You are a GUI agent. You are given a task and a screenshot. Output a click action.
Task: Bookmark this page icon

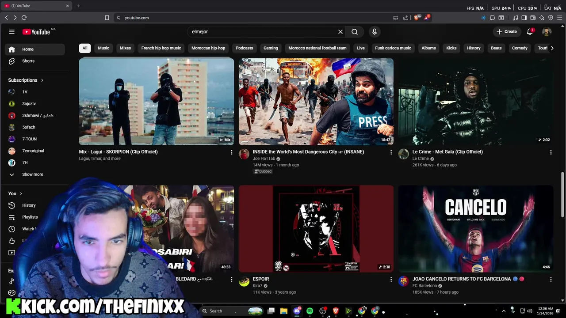tap(107, 18)
